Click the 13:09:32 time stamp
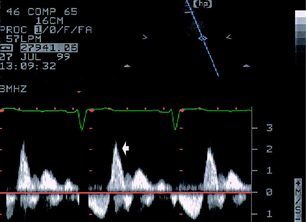The width and height of the screenshot is (306, 222). tap(29, 66)
